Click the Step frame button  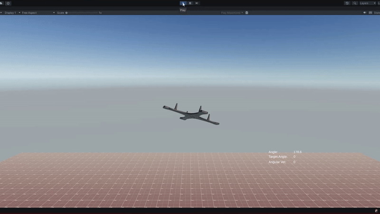(x=197, y=3)
